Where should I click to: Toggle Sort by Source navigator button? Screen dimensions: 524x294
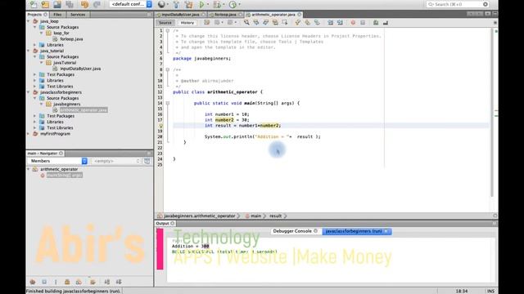click(x=119, y=282)
